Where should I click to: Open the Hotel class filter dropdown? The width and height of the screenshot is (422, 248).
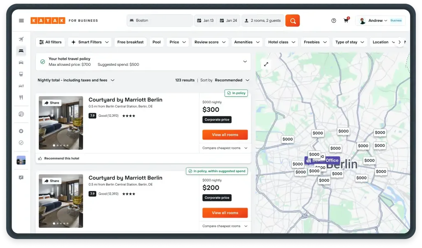click(281, 42)
